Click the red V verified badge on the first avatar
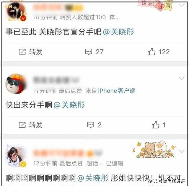The width and height of the screenshot is (189, 186). point(23,18)
